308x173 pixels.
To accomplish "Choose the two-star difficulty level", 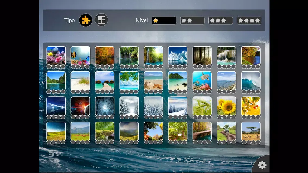I will 192,20.
